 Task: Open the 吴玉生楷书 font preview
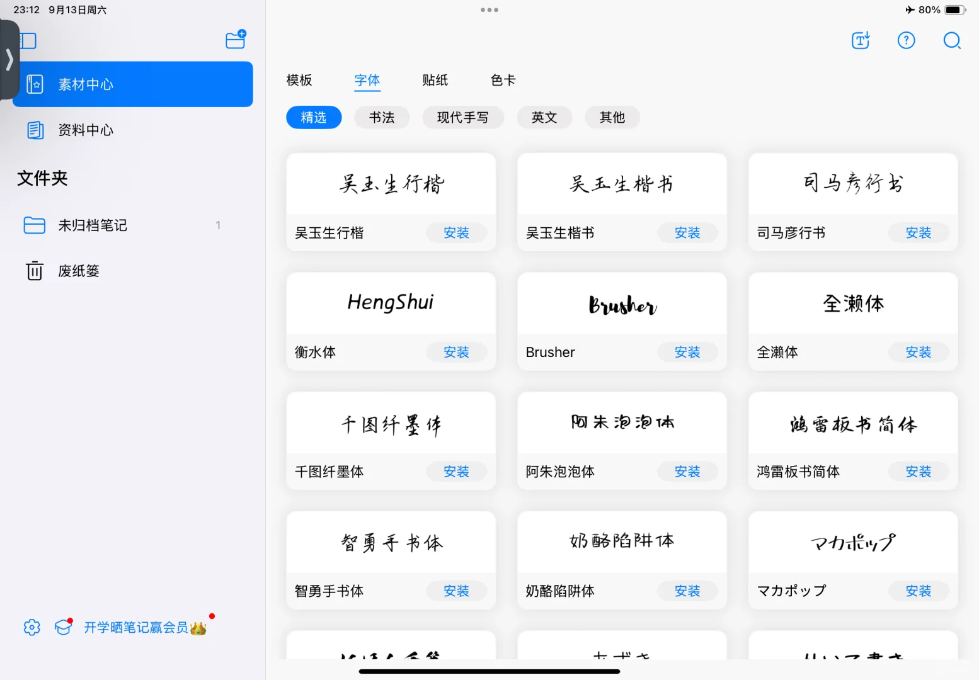coord(622,184)
